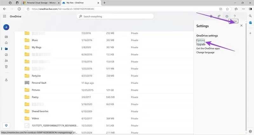This screenshot has height=135, width=254.
Task: Click the Upgrade link in Settings
Action: click(x=201, y=44)
